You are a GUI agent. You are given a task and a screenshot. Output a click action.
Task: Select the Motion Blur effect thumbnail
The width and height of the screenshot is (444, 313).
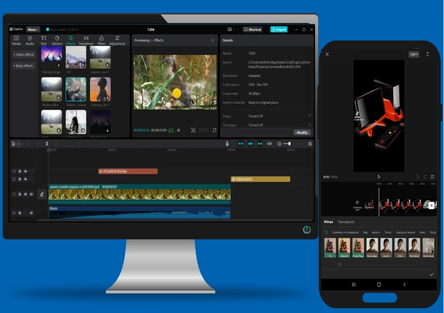(x=51, y=89)
